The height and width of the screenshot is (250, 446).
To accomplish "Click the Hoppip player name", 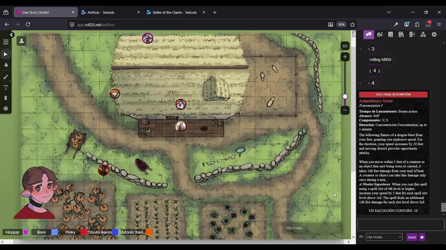I will tap(13, 232).
